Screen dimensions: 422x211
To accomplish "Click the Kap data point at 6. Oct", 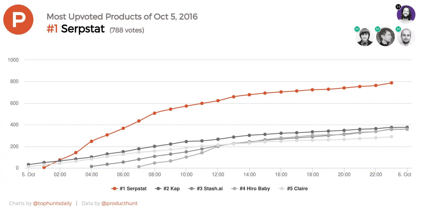I will point(407,127).
